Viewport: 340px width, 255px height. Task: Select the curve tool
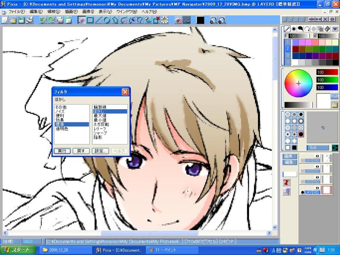pos(123,20)
